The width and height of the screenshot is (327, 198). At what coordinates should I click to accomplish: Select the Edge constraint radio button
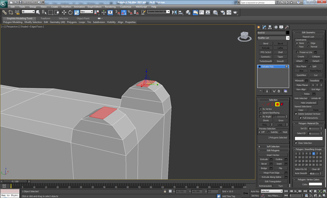click(x=309, y=43)
